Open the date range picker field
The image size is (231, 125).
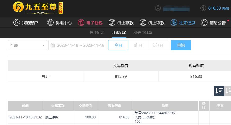pos(77,45)
